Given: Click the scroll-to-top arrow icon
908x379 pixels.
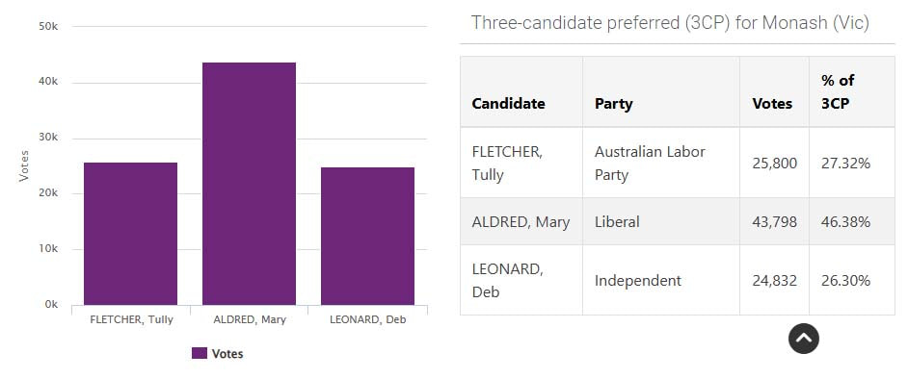Looking at the screenshot, I should [x=803, y=339].
